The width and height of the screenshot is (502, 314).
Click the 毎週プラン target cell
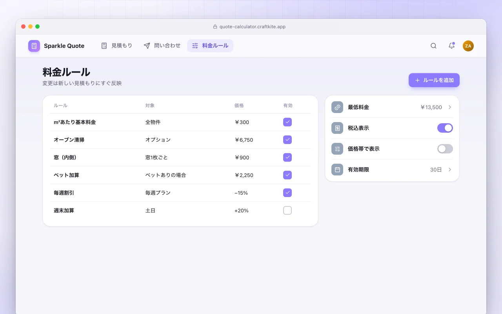pos(158,193)
